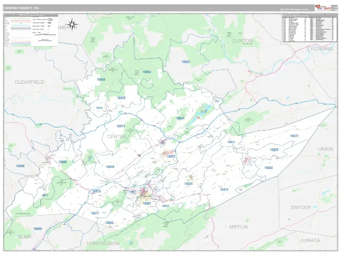341x256 pixels.
Task: Click ZIP code 16845 on the map
Action: pos(101,79)
